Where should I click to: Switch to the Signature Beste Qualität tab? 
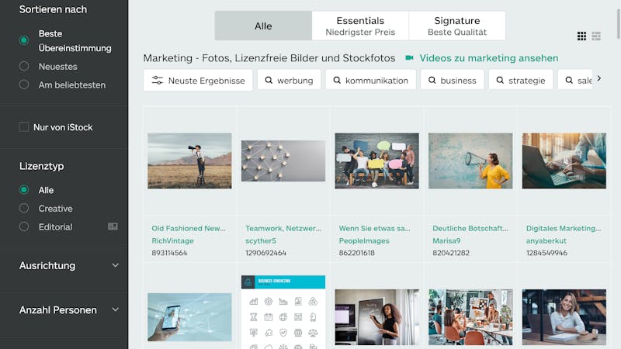click(457, 26)
